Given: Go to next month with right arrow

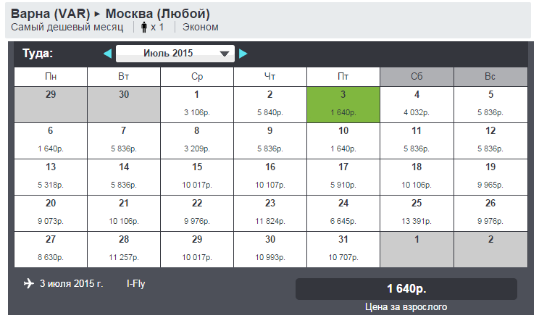Looking at the screenshot, I should coord(243,54).
